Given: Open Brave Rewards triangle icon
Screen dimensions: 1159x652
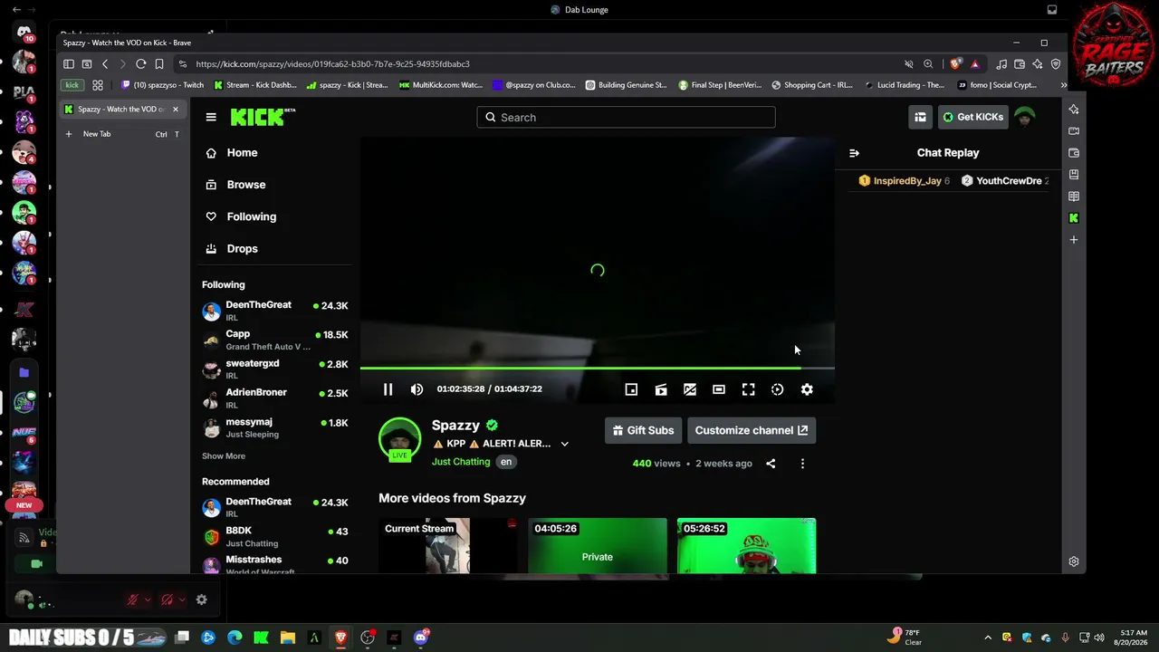Looking at the screenshot, I should point(974,64).
